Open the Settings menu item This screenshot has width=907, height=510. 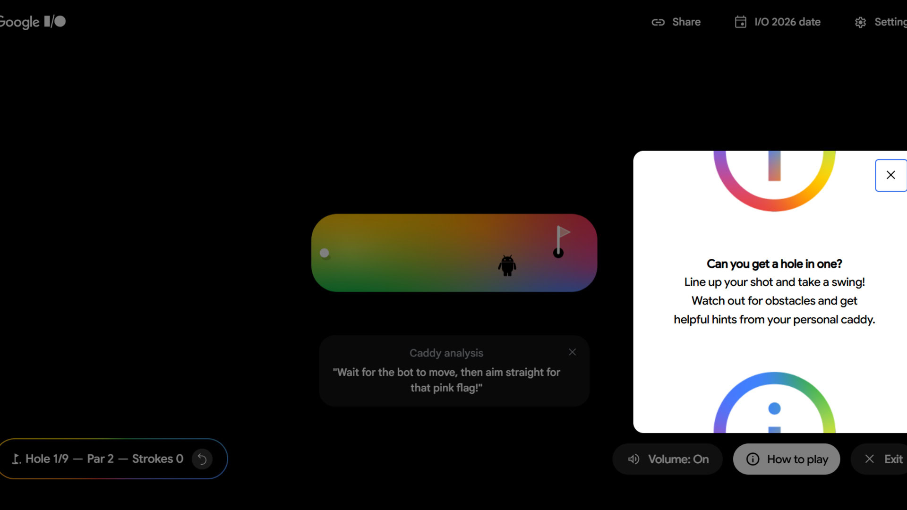[x=890, y=22]
